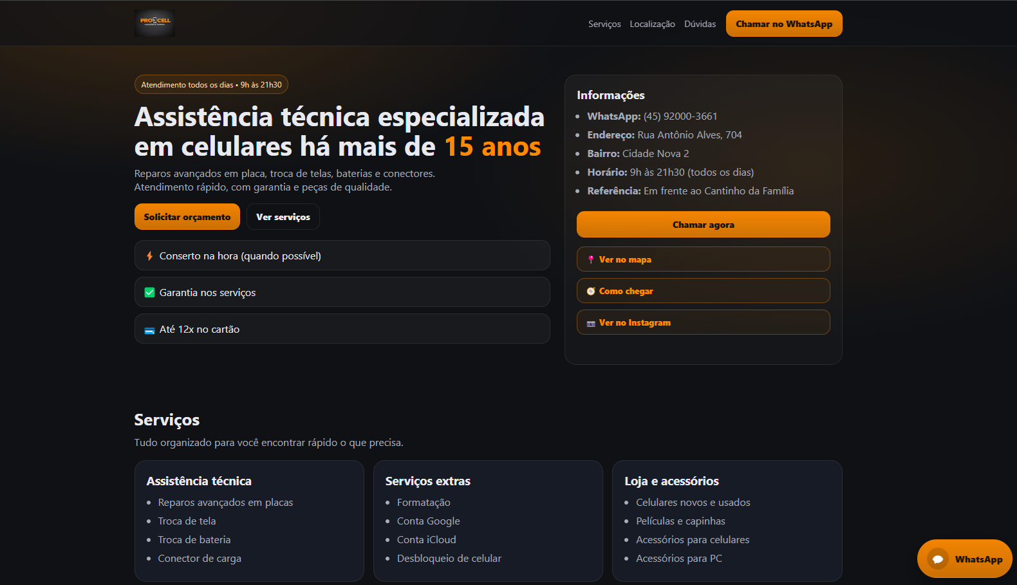Click the camera icon in Ver no Instagram
The width and height of the screenshot is (1017, 585).
pyautogui.click(x=591, y=324)
